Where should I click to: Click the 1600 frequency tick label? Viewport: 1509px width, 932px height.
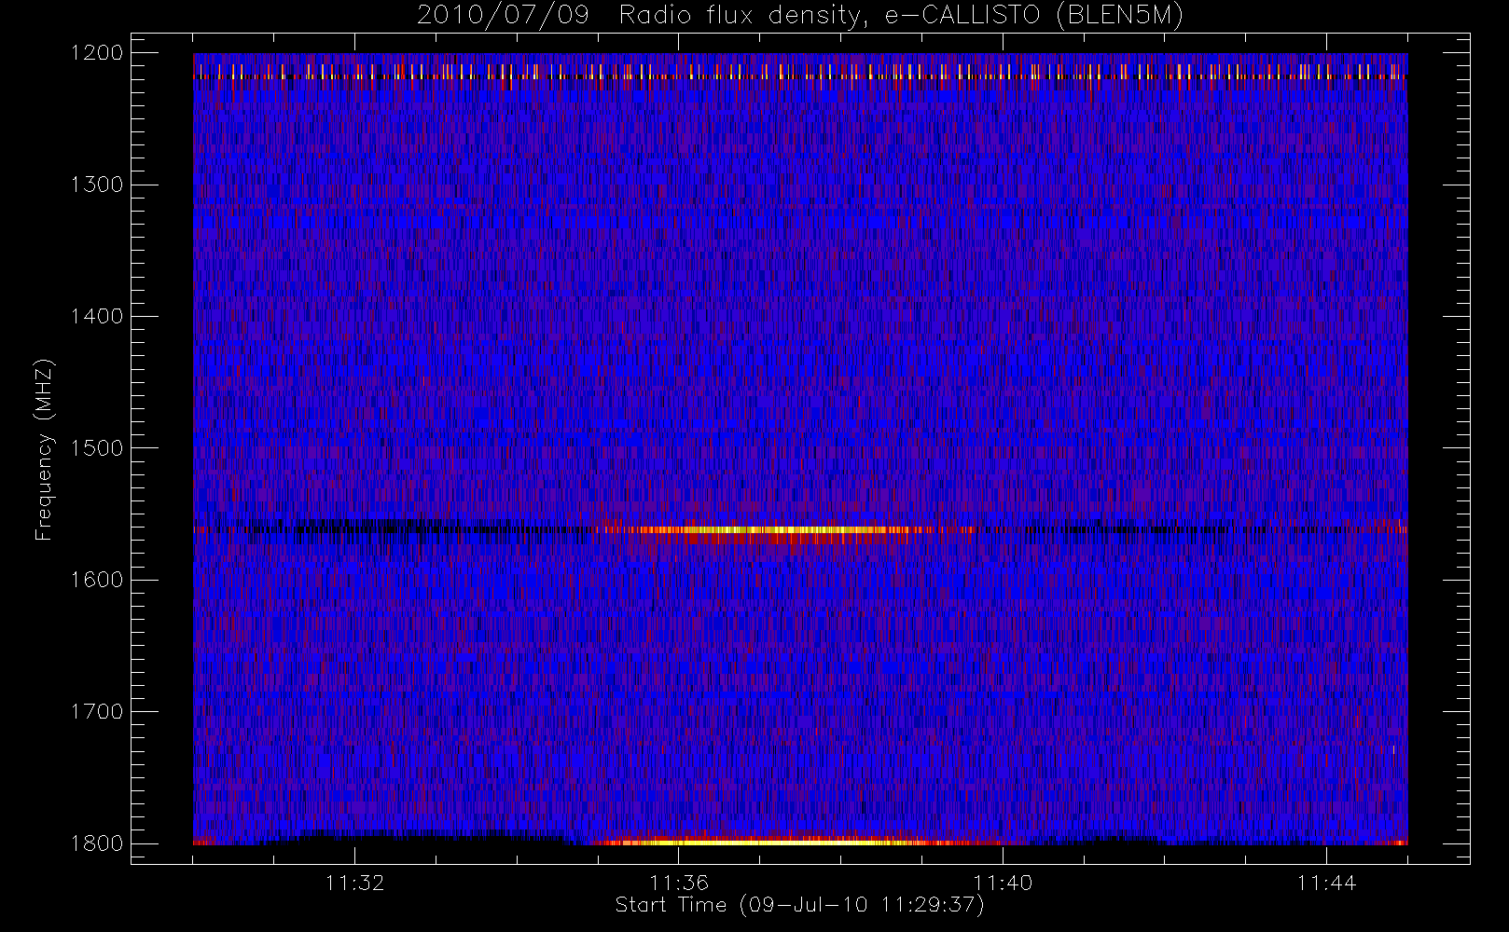tap(97, 580)
